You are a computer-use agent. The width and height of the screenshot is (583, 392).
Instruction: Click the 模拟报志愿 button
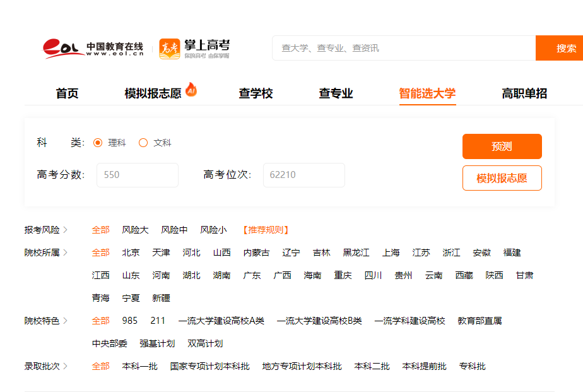502,178
